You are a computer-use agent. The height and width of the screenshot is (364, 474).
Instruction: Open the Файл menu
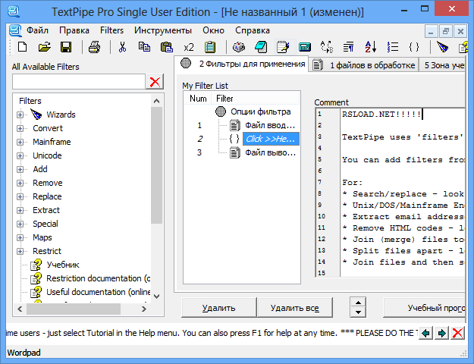pos(37,30)
